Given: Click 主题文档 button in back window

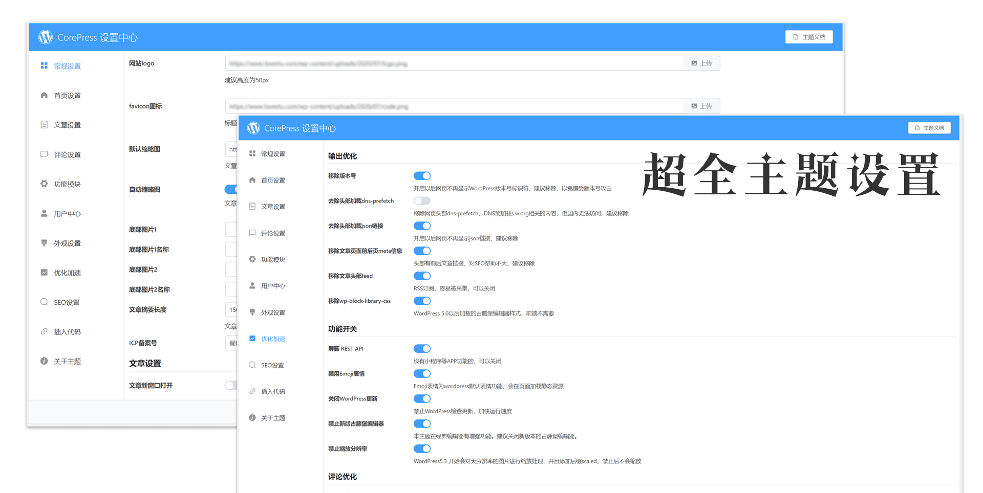Looking at the screenshot, I should coord(809,37).
